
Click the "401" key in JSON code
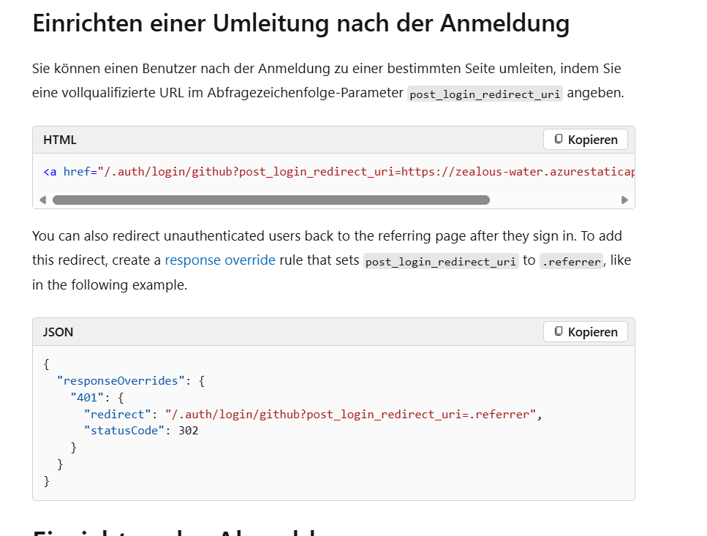tap(87, 398)
